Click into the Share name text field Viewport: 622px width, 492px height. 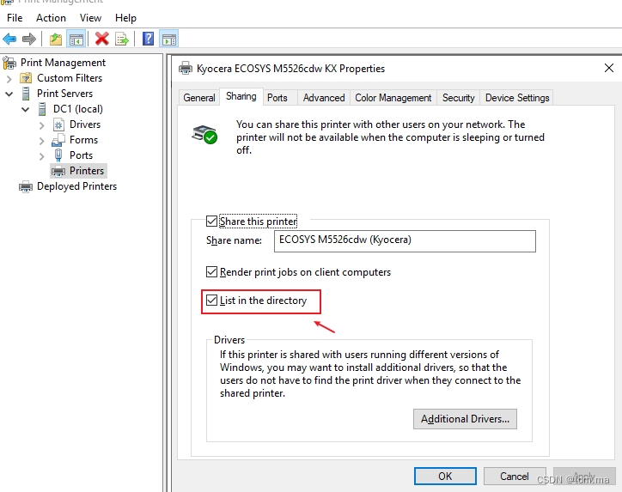(x=405, y=241)
